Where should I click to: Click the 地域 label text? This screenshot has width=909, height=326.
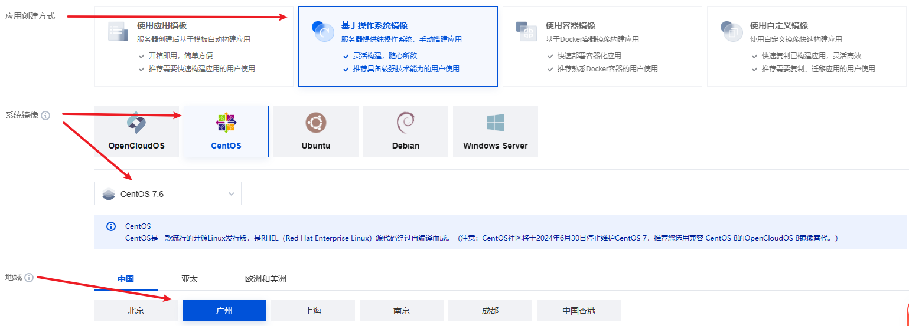pos(14,277)
